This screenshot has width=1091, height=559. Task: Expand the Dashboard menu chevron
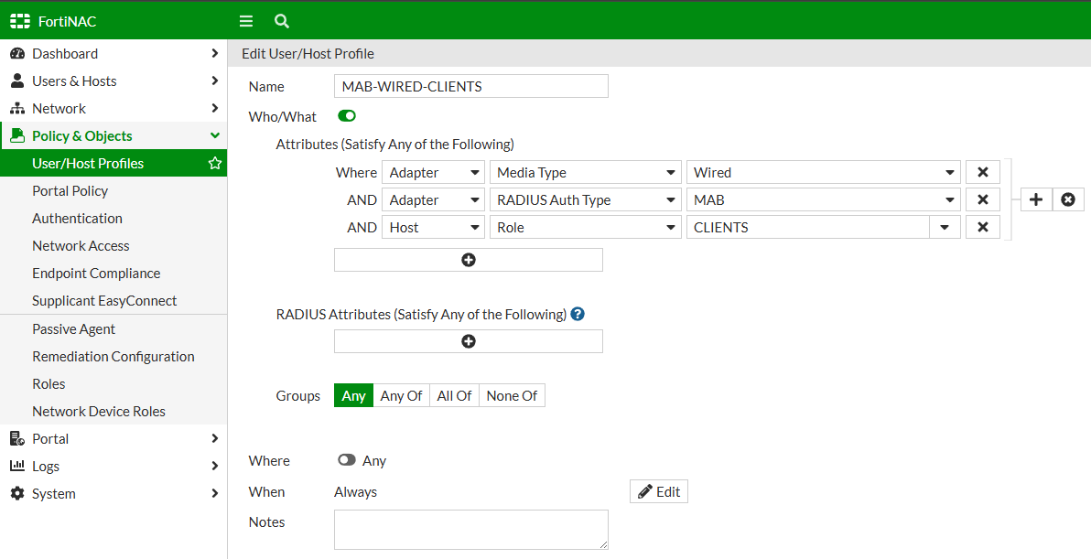pyautogui.click(x=214, y=54)
